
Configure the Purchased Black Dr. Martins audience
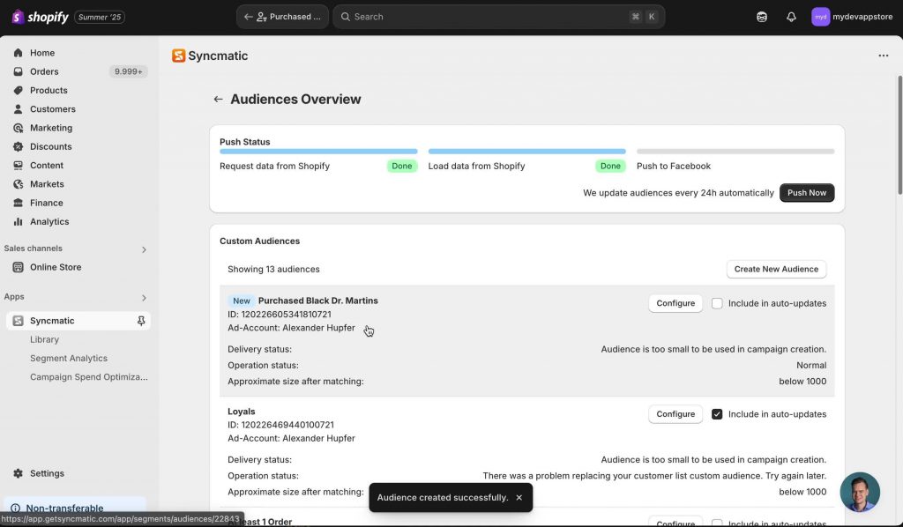(675, 303)
